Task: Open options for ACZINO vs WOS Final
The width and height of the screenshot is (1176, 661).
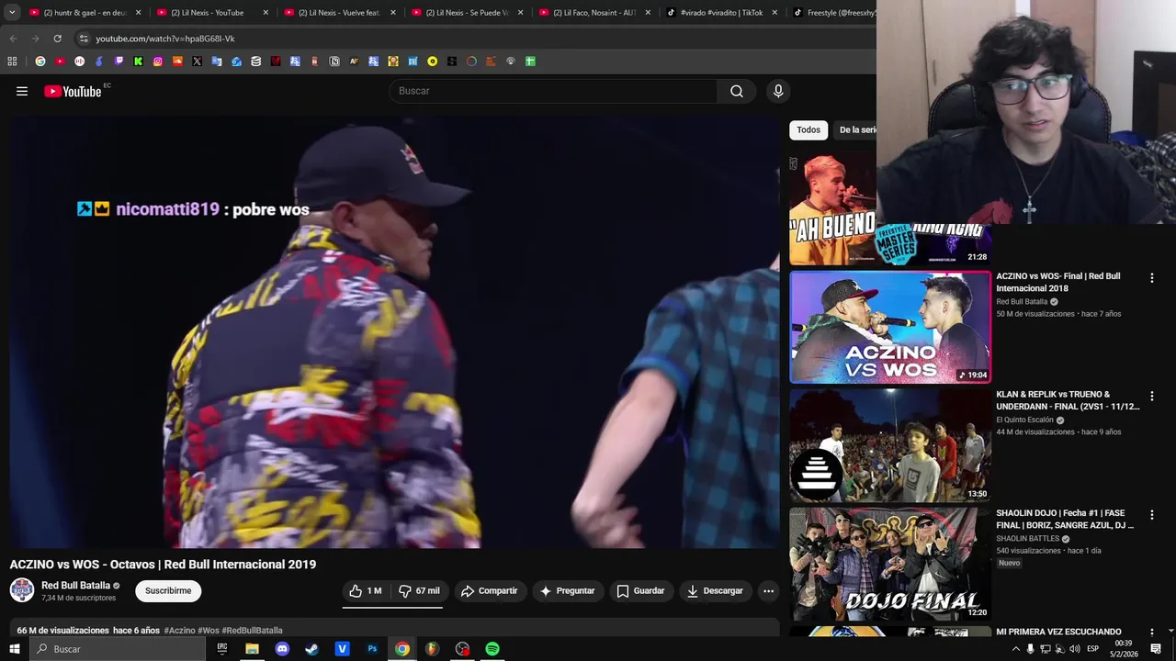Action: click(x=1152, y=277)
